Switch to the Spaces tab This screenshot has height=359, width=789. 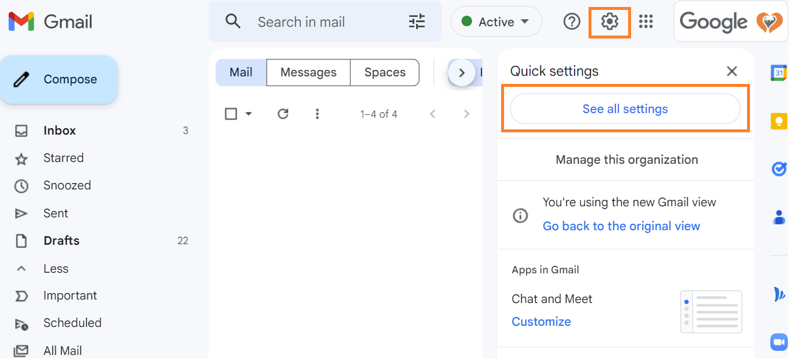385,72
